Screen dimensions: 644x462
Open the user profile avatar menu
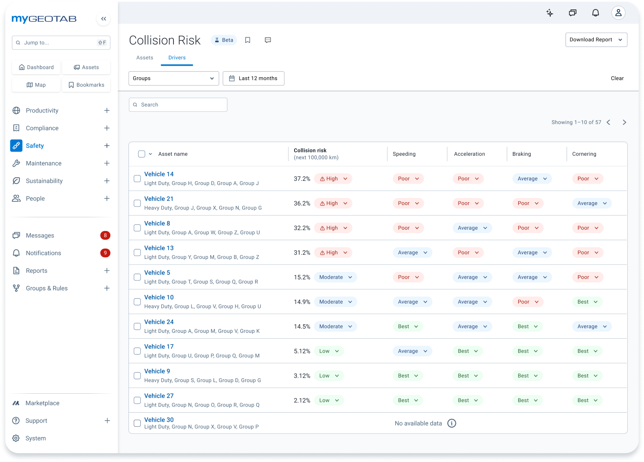(x=618, y=13)
